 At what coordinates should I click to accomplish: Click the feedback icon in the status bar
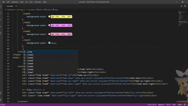pyautogui.click(x=185, y=105)
